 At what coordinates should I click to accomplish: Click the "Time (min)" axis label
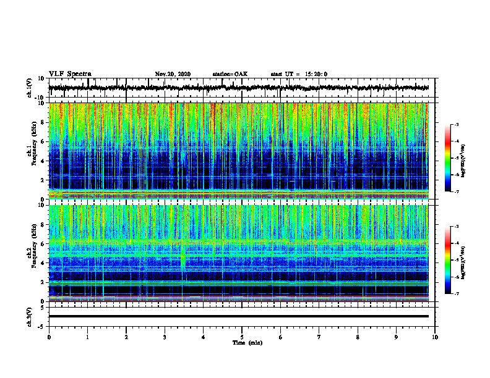[247, 343]
